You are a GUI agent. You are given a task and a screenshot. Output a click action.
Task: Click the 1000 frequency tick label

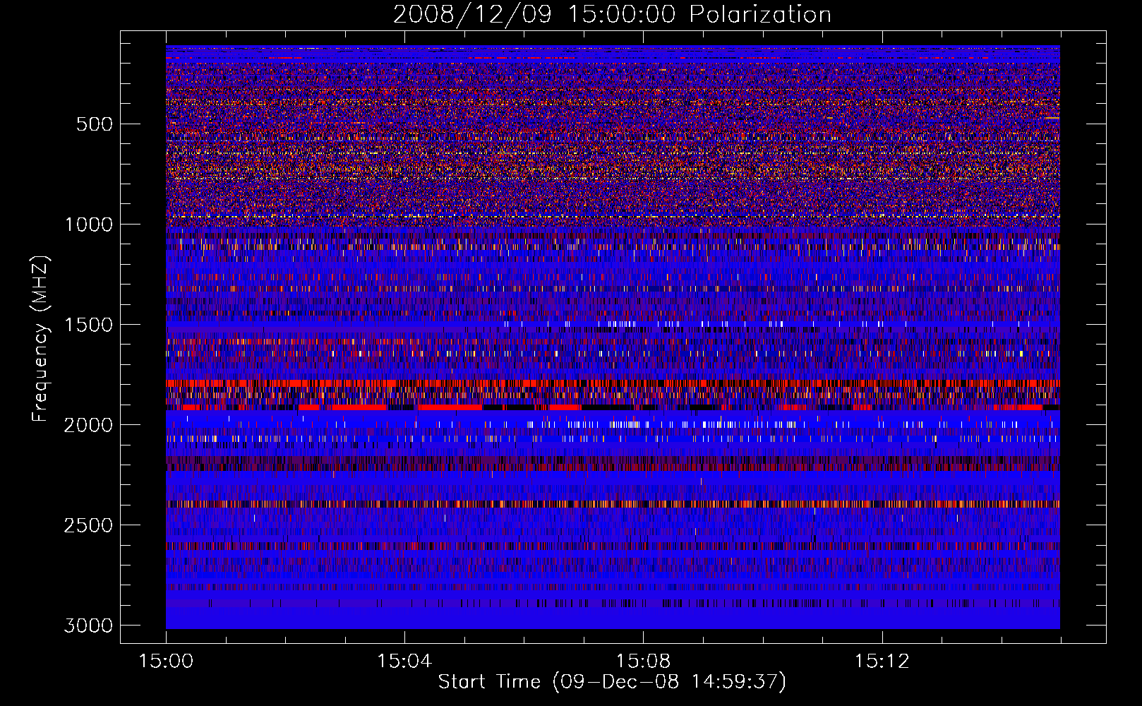coord(88,225)
